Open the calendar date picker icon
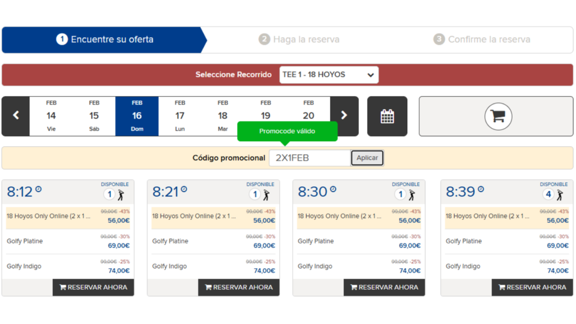This screenshot has width=576, height=324. coord(387,116)
